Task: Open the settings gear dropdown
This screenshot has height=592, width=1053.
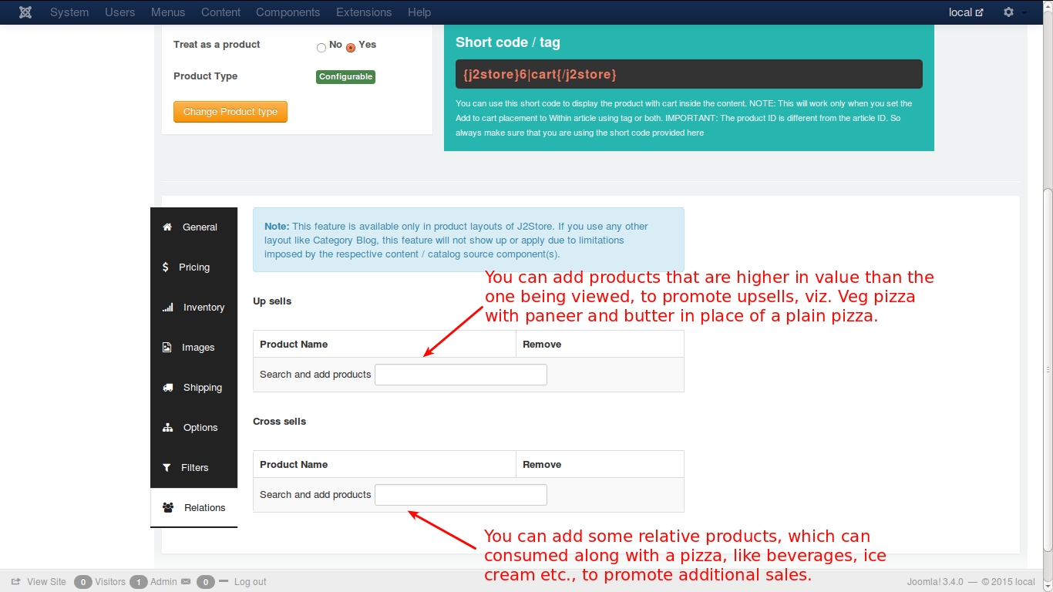Action: 1014,12
